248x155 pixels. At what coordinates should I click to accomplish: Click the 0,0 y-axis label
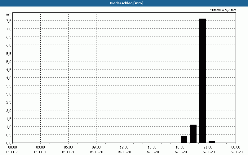coord(9,143)
